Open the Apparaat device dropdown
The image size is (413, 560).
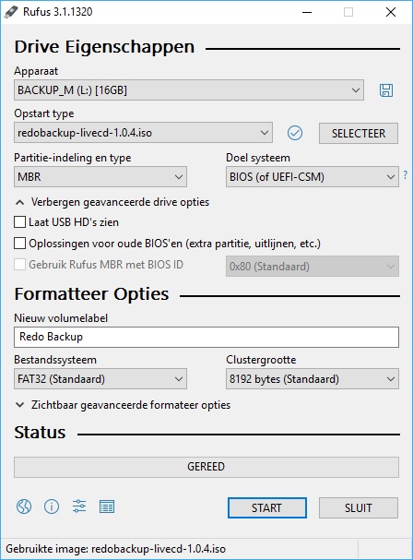[x=189, y=90]
